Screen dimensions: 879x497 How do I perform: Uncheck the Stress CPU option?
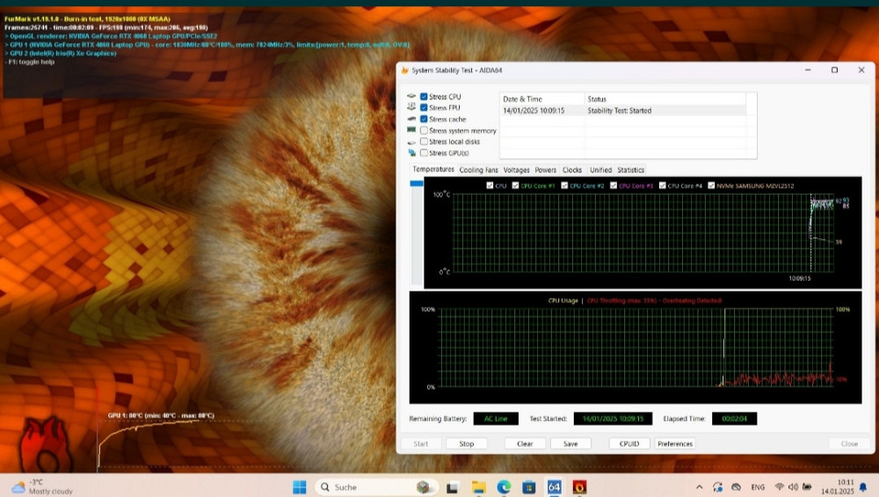[424, 97]
